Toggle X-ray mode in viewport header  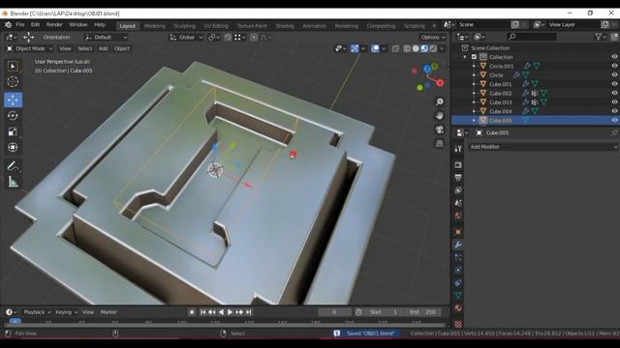[395, 48]
